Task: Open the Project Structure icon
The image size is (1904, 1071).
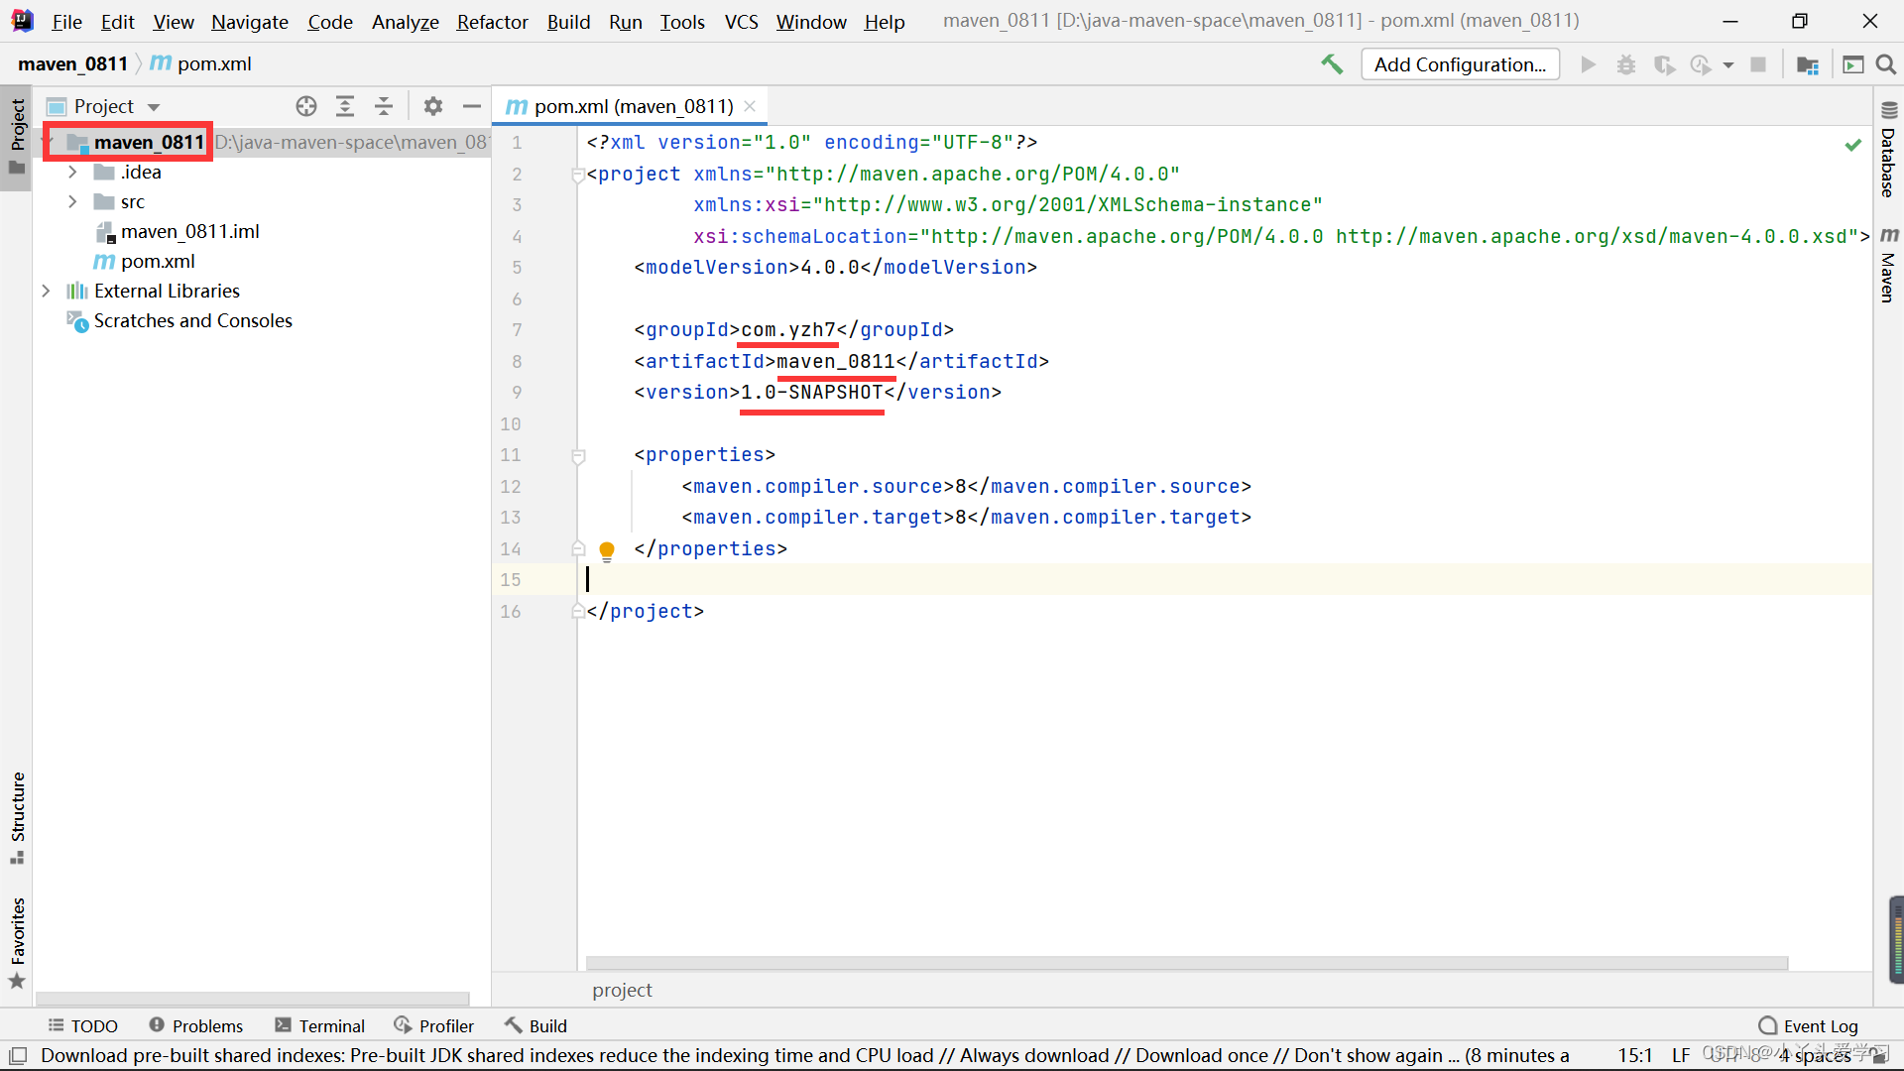Action: 1808,64
